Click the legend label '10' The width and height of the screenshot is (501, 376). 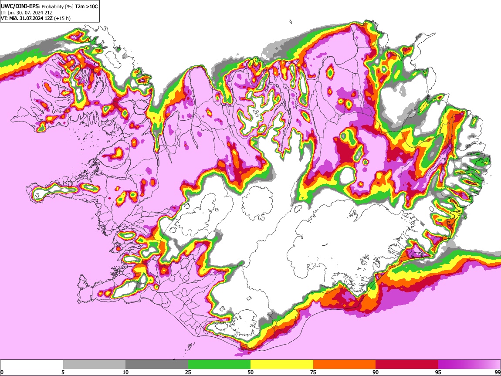125,372
